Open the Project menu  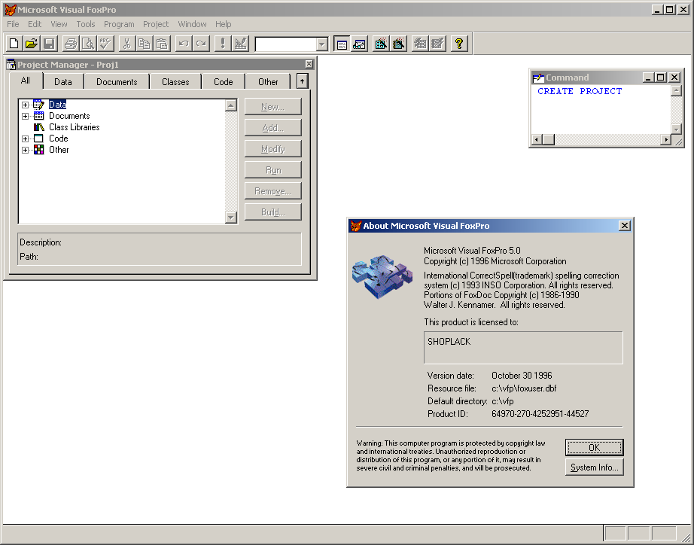156,24
